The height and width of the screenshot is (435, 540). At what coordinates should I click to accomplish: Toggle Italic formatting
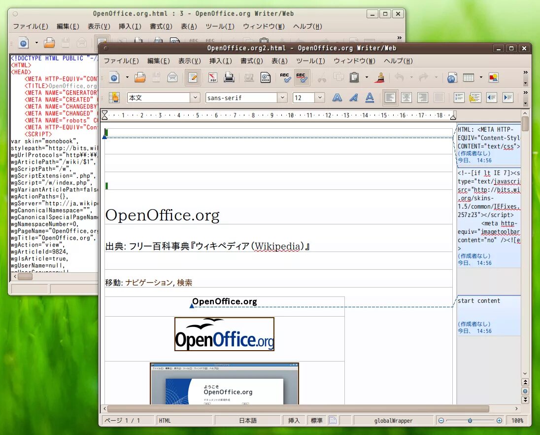click(353, 98)
